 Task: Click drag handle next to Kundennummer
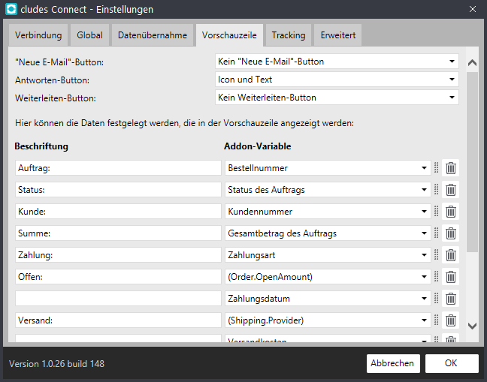(x=437, y=211)
